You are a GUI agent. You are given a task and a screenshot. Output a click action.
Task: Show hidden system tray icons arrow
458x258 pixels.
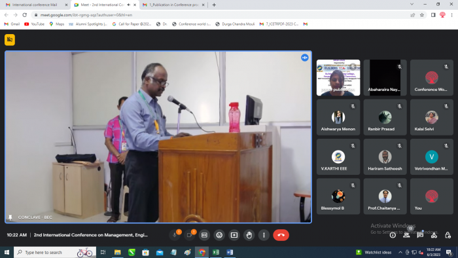pyautogui.click(x=400, y=252)
